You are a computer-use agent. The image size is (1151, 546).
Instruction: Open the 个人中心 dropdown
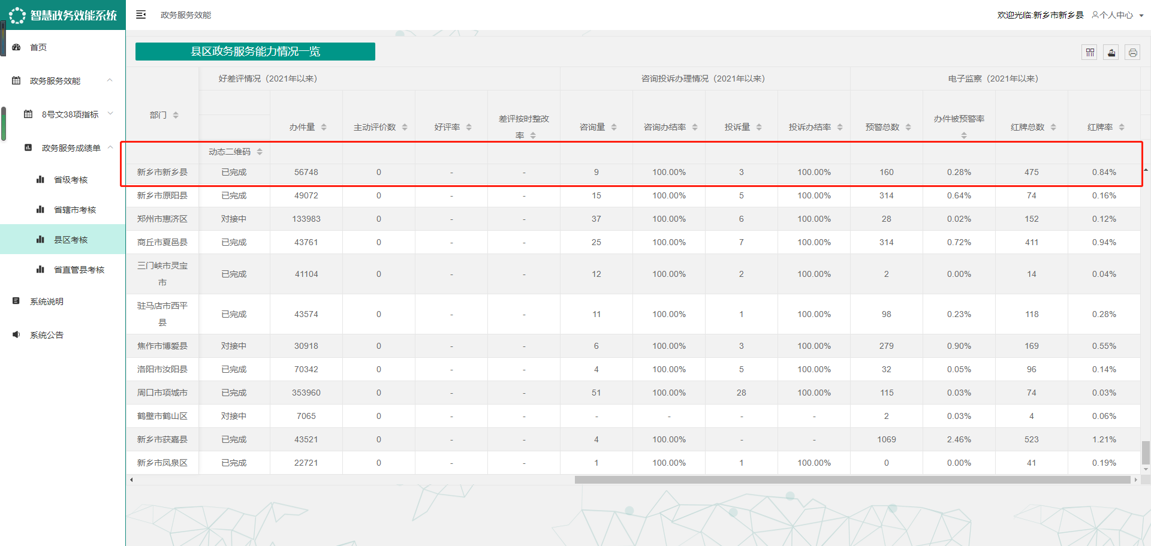pos(1117,15)
